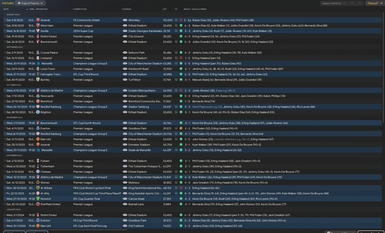Viewport: 385px width, 233px height.
Task: Click the Al-Ittihad club badge
Action: (x=38, y=188)
